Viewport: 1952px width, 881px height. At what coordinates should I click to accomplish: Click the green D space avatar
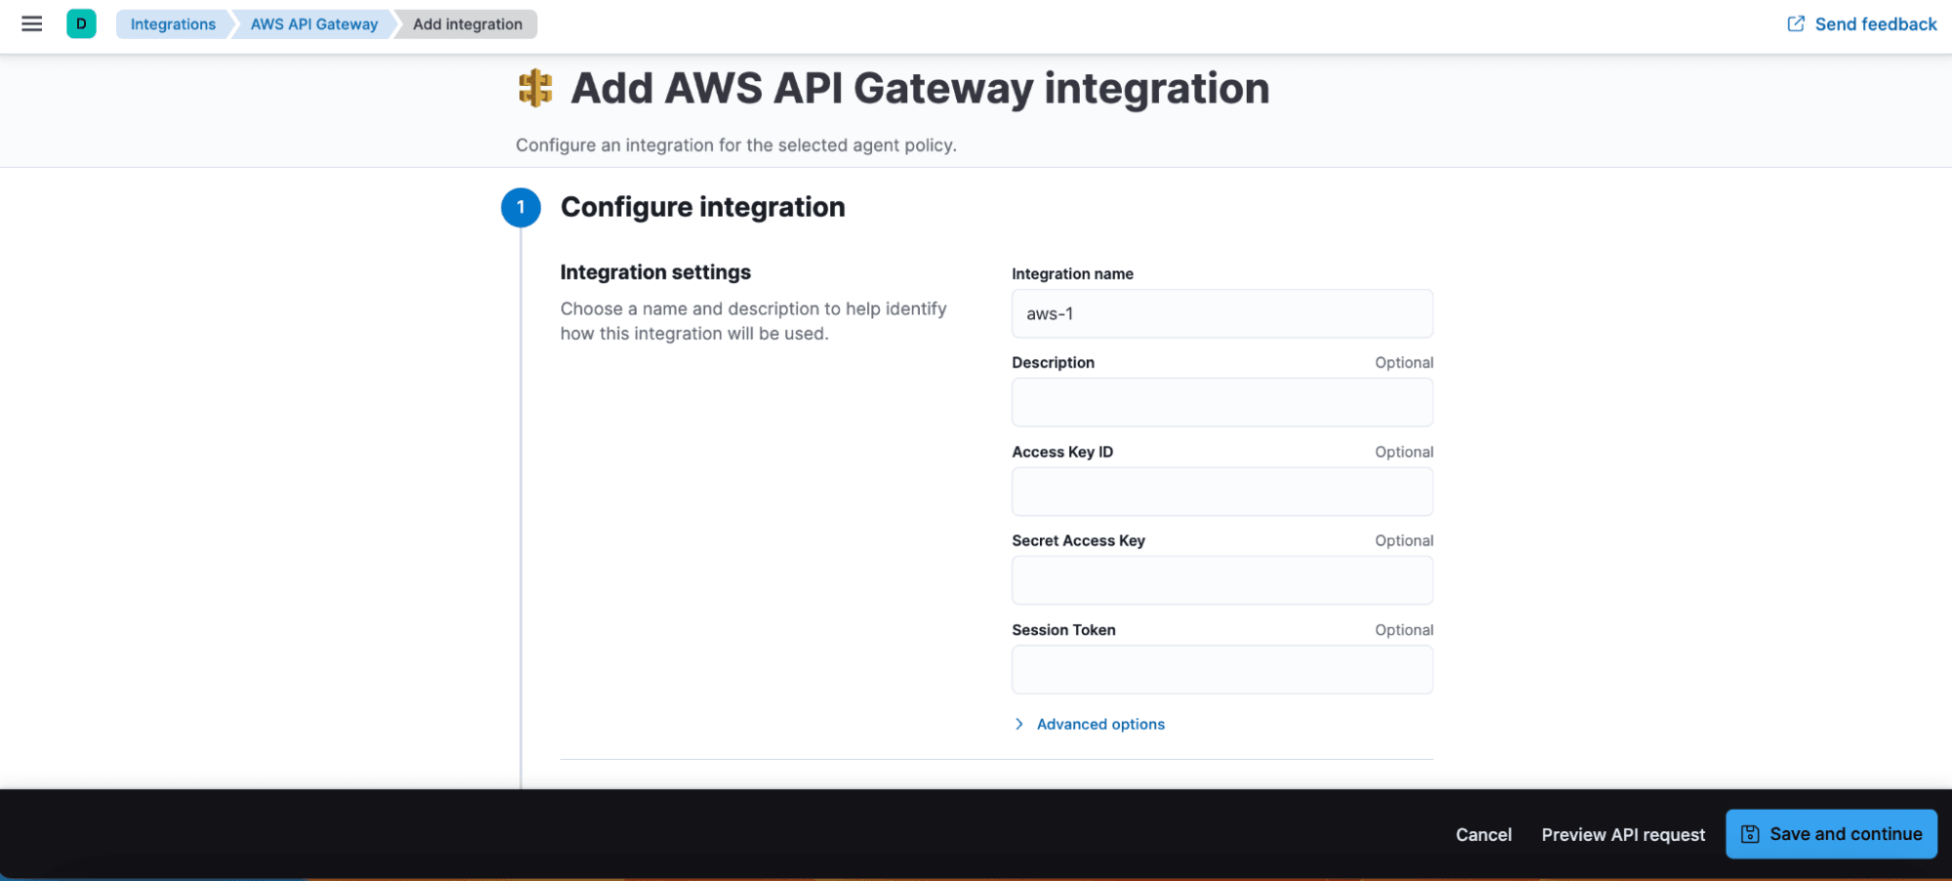coord(81,23)
